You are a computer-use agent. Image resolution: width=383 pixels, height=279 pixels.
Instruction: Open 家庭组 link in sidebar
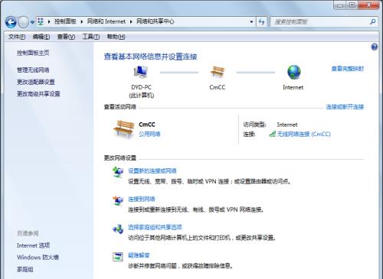click(25, 269)
